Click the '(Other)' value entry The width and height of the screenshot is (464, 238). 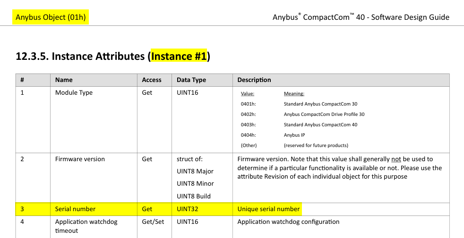(249, 145)
